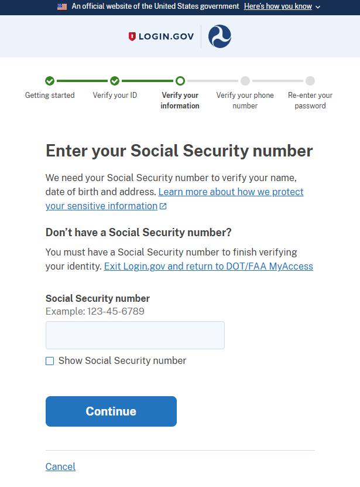360x487 pixels.
Task: Select the LOGIN.GOV shield logo
Action: coord(131,36)
